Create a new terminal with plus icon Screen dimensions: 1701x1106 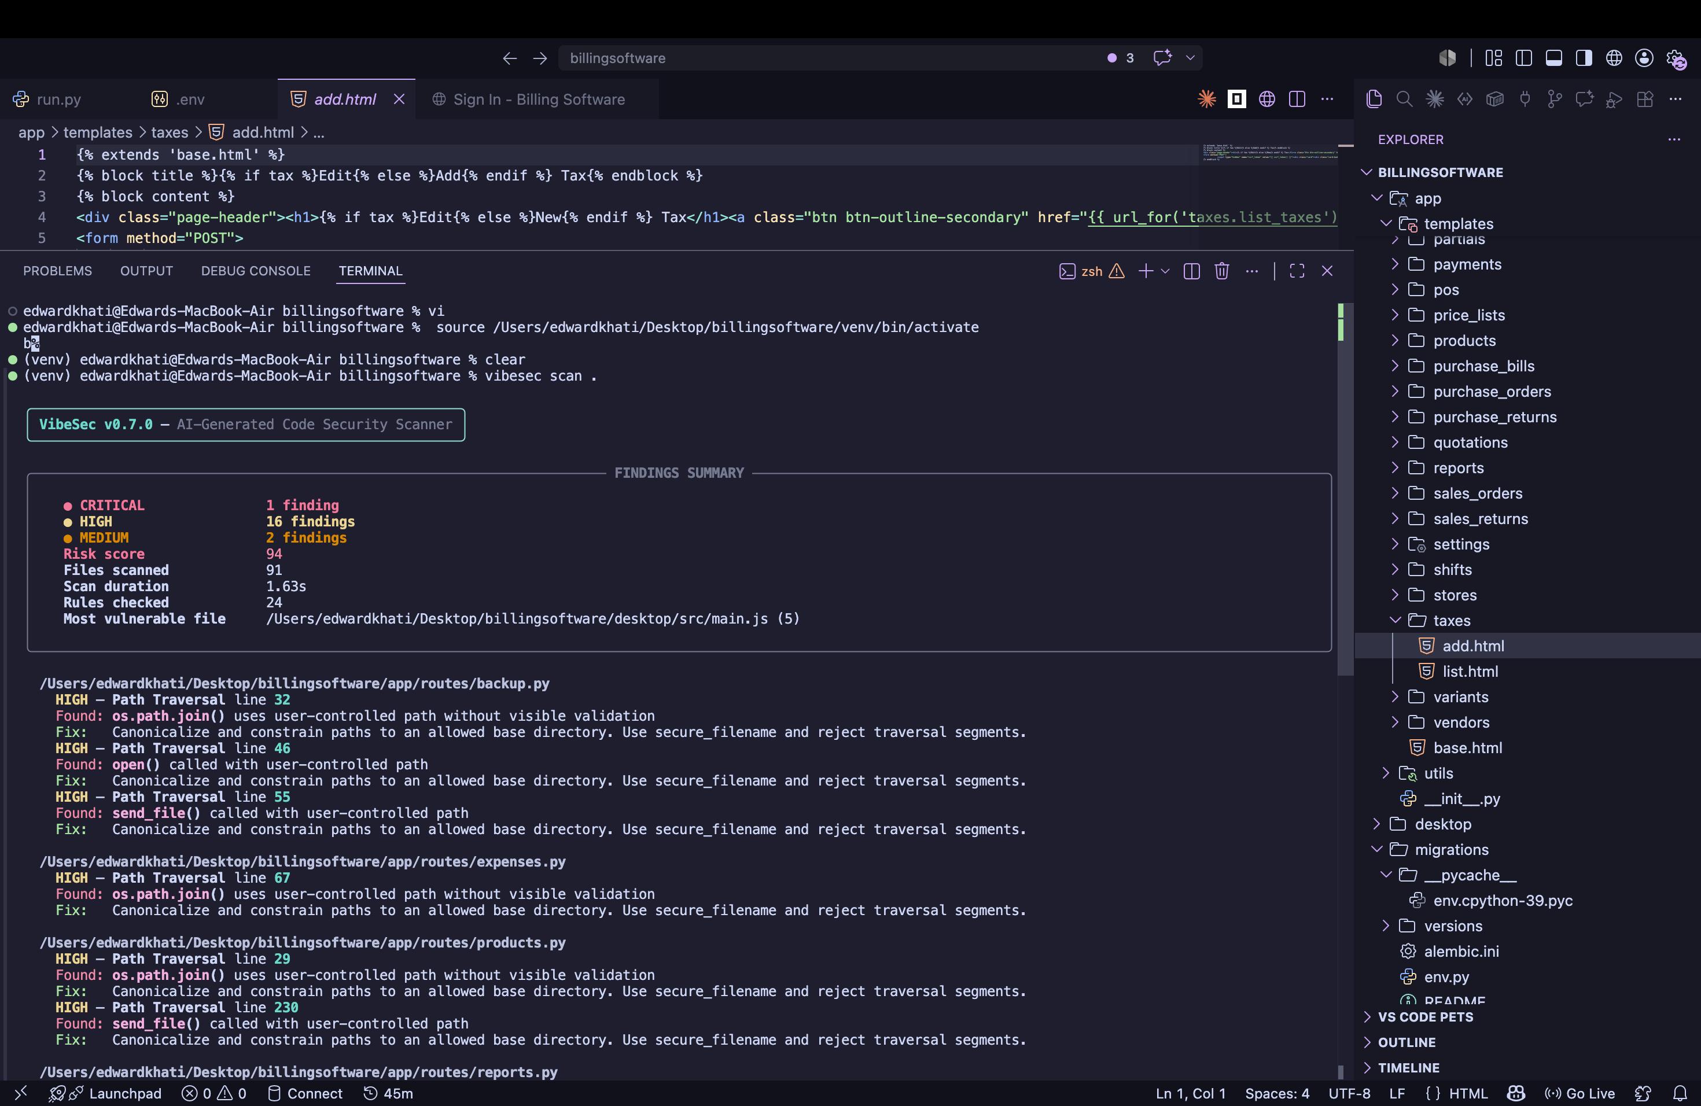pos(1146,271)
